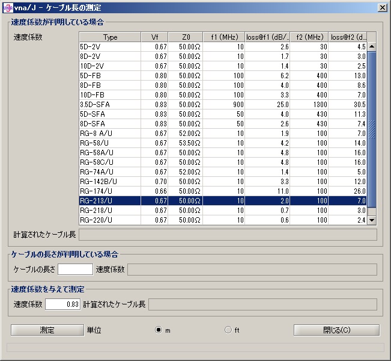Select the RG-174/U cable row
391x361 pixels.
[223, 191]
